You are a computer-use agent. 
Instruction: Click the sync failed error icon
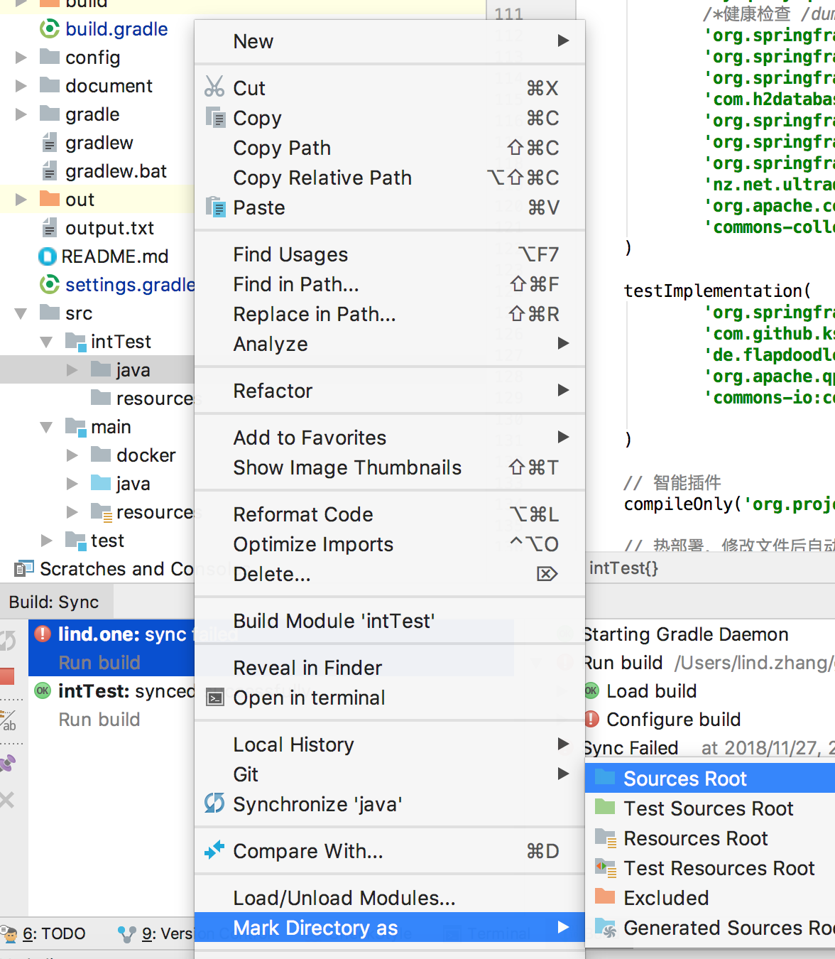pyautogui.click(x=43, y=634)
